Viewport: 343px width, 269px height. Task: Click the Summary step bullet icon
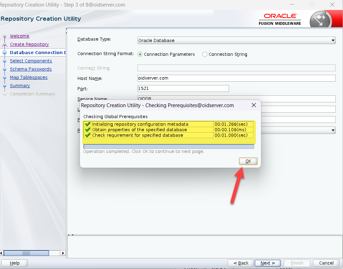pyautogui.click(x=5, y=86)
